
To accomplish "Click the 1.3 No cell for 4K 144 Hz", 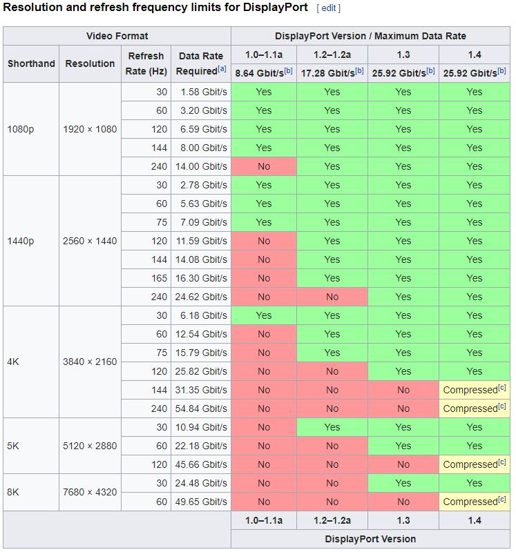I will click(x=403, y=390).
